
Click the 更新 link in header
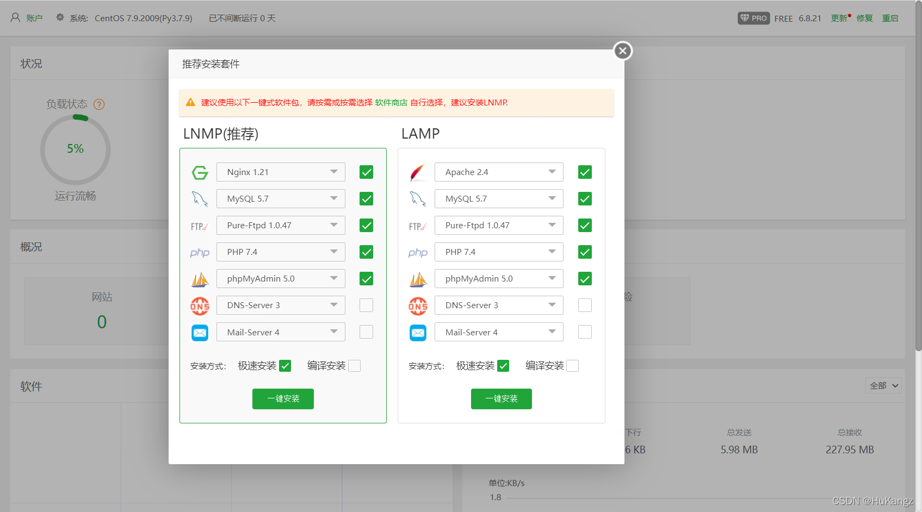[x=839, y=18]
